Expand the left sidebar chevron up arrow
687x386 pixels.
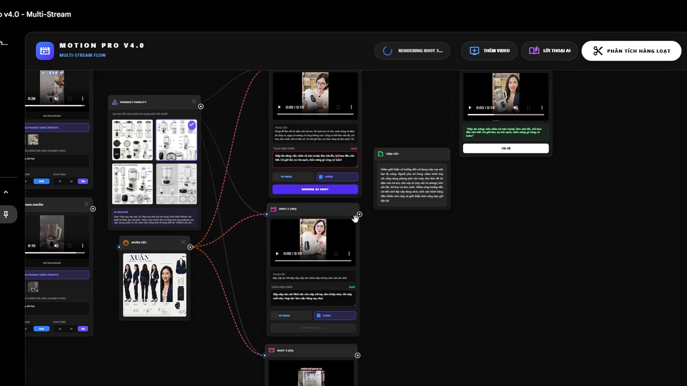[x=6, y=192]
